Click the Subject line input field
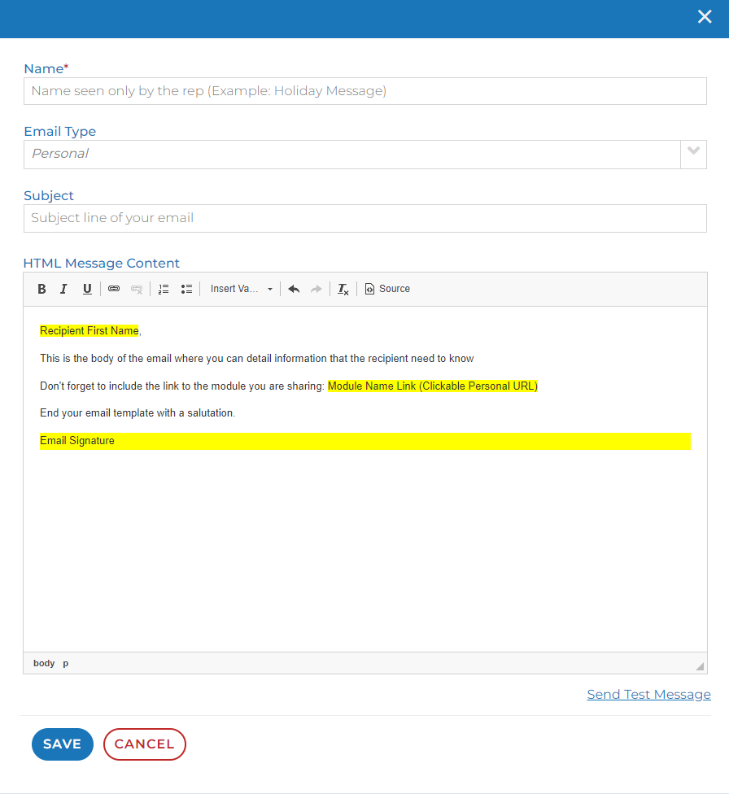729x794 pixels. [x=364, y=218]
